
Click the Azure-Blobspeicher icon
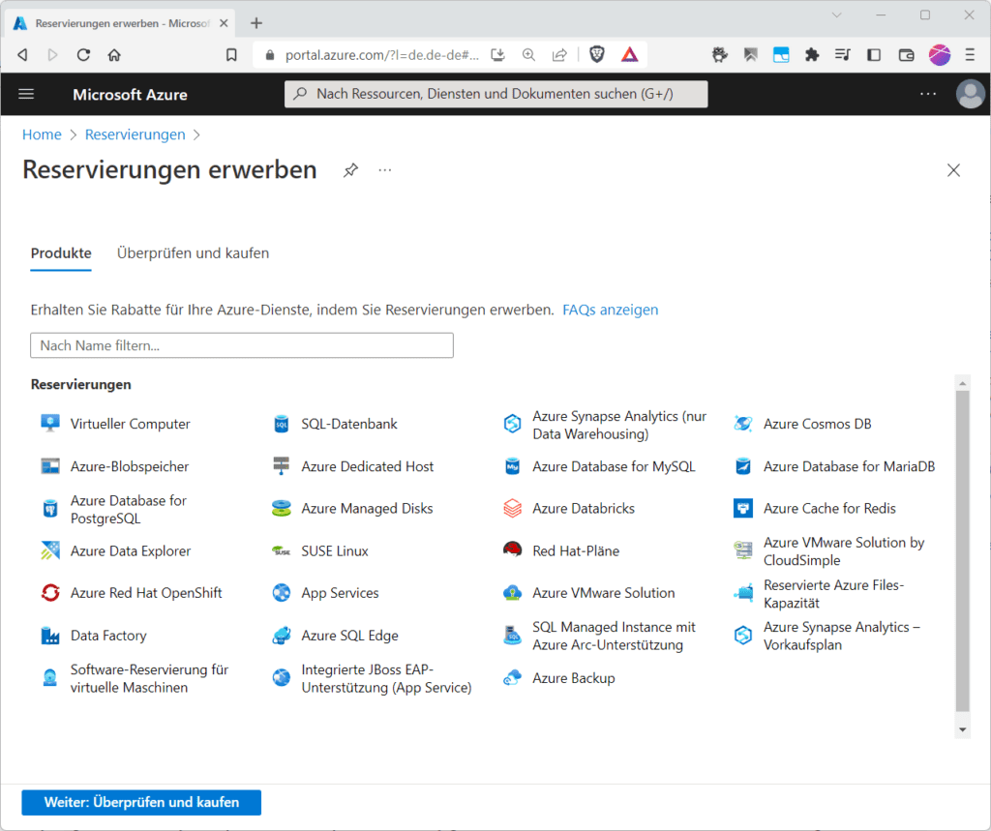(x=50, y=466)
